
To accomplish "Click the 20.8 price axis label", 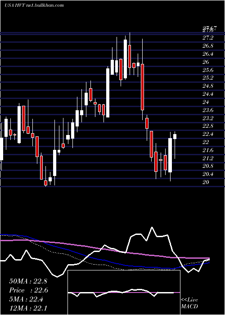I will pyautogui.click(x=208, y=166).
